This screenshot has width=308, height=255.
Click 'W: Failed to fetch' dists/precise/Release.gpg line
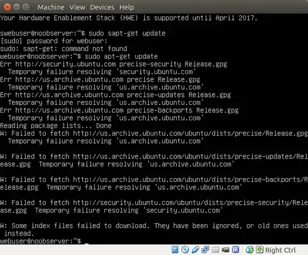154,133
